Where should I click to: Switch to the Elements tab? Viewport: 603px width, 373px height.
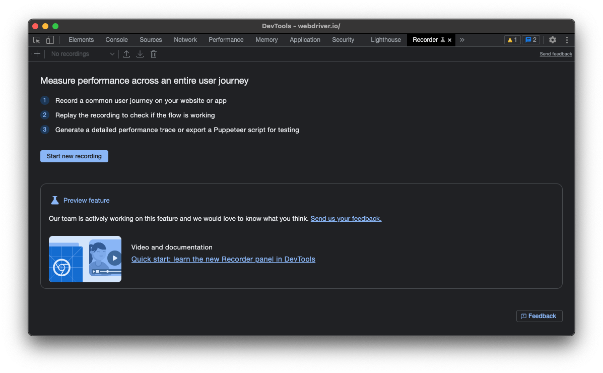[x=81, y=40]
